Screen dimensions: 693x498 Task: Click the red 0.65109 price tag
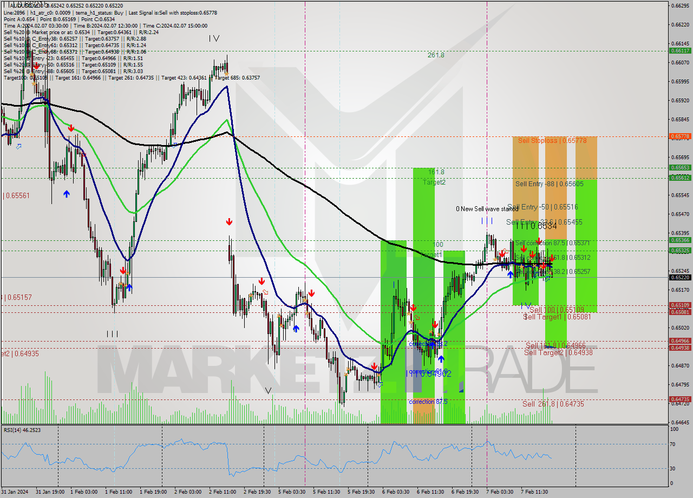pyautogui.click(x=680, y=305)
